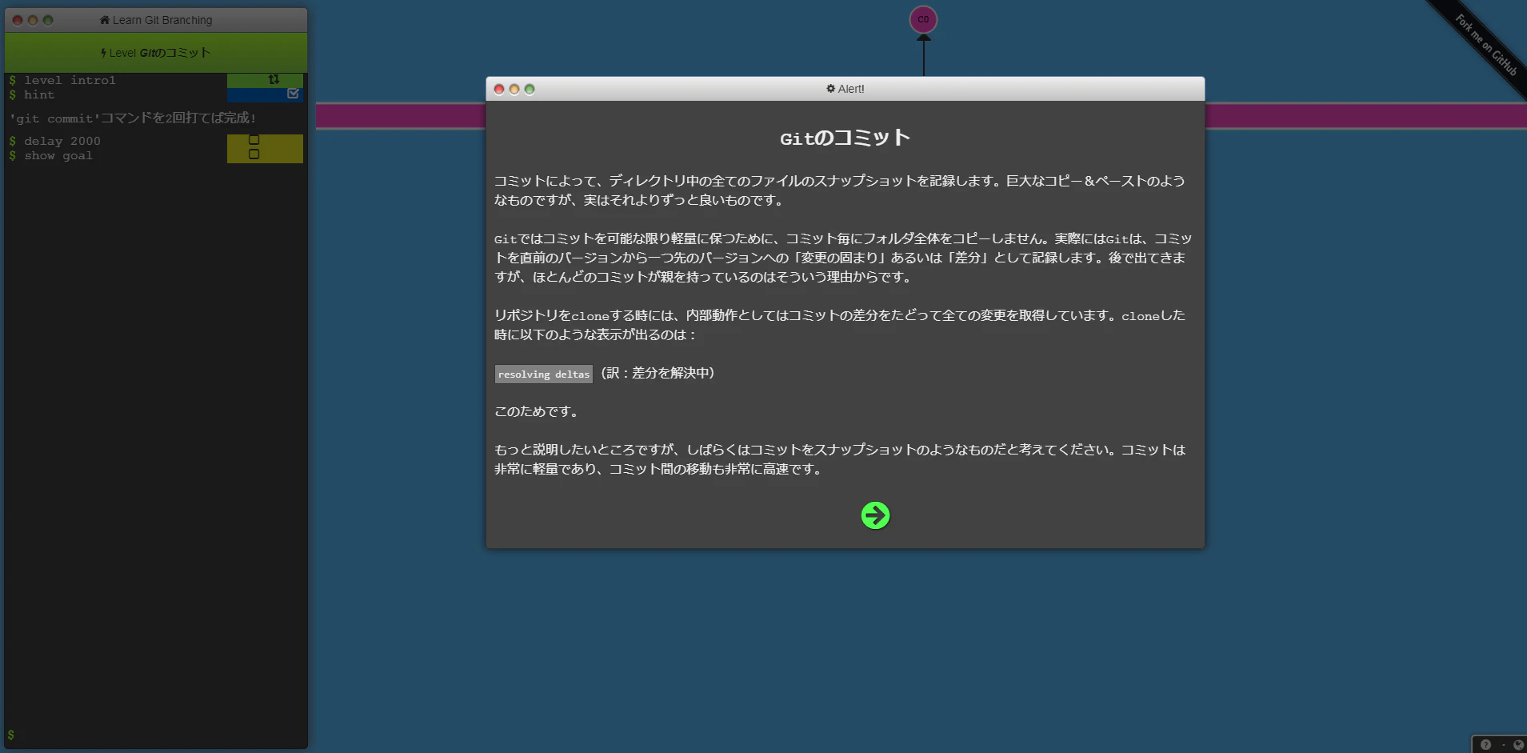Click the 'level intro1' command line

pyautogui.click(x=70, y=80)
